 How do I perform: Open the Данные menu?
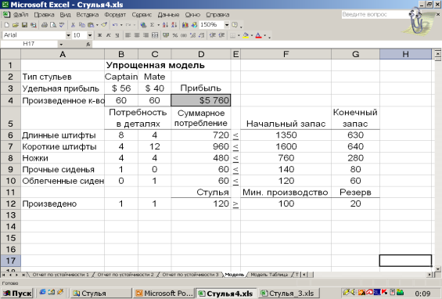click(x=168, y=15)
